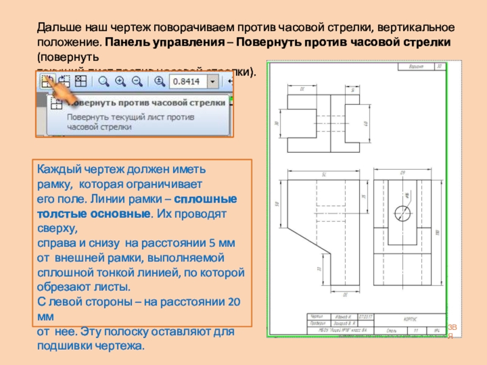Click the top-left projection view of the drawing
487x365 pixels.
point(323,123)
